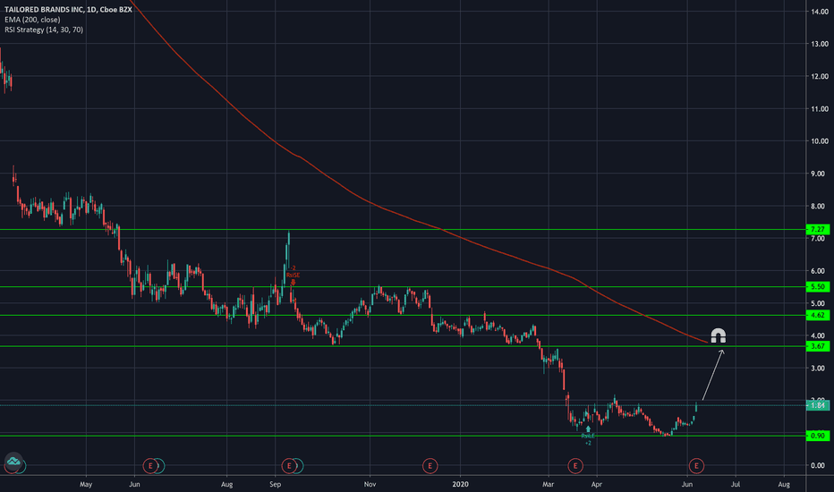Click the Apr label on time axis
This screenshot has width=834, height=492.
(596, 484)
